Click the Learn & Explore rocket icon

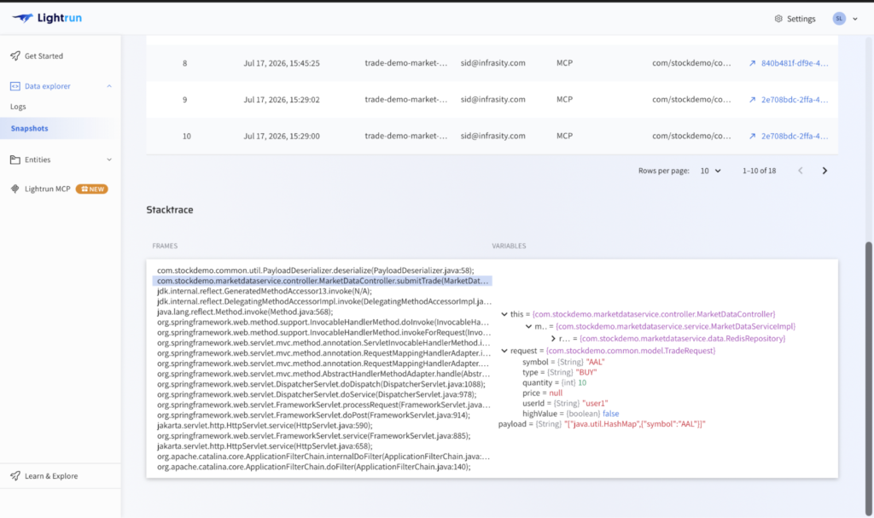(x=15, y=475)
